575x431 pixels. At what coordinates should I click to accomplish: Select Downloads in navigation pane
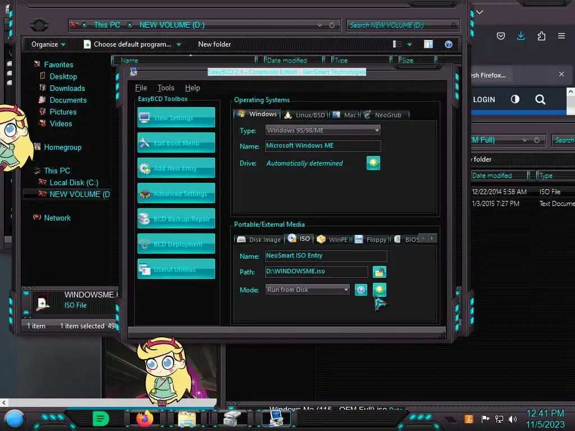click(67, 88)
